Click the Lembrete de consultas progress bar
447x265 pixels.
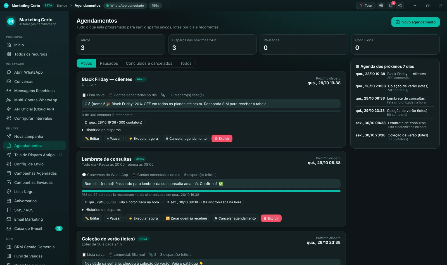(211, 191)
